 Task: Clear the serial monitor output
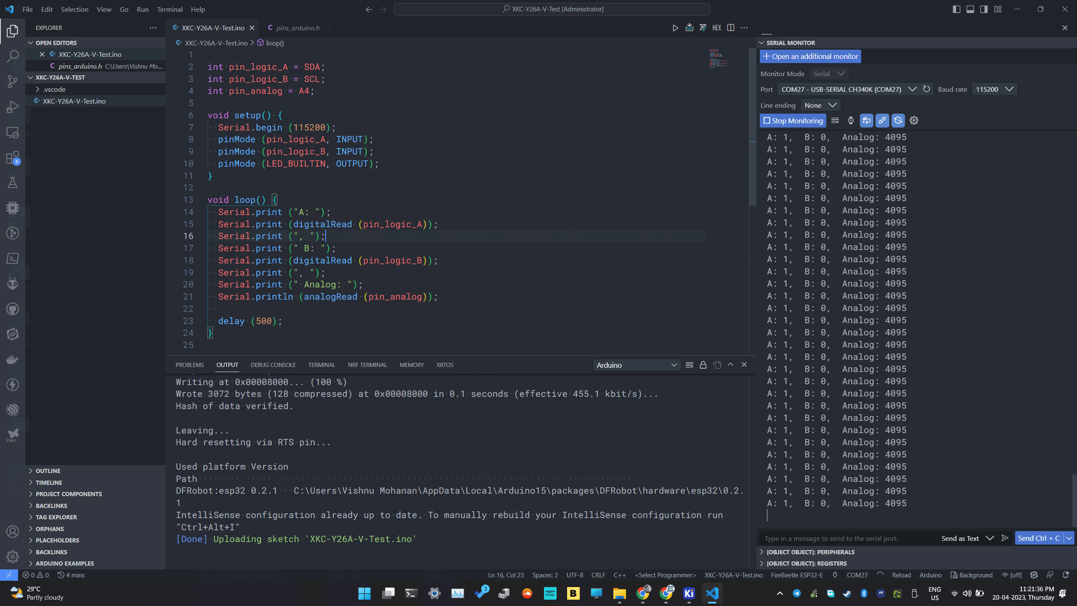coord(835,121)
